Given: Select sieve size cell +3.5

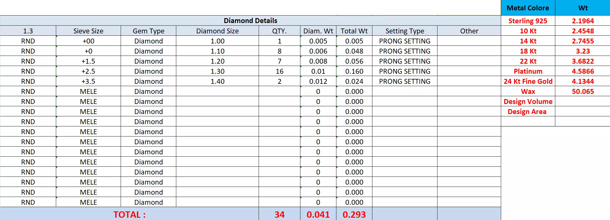Looking at the screenshot, I should [x=88, y=81].
